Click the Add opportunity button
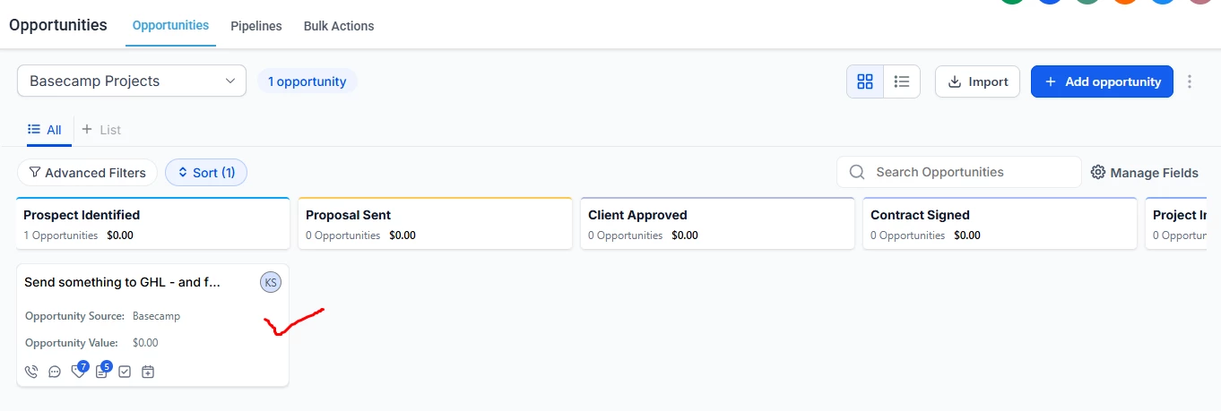 pyautogui.click(x=1102, y=81)
